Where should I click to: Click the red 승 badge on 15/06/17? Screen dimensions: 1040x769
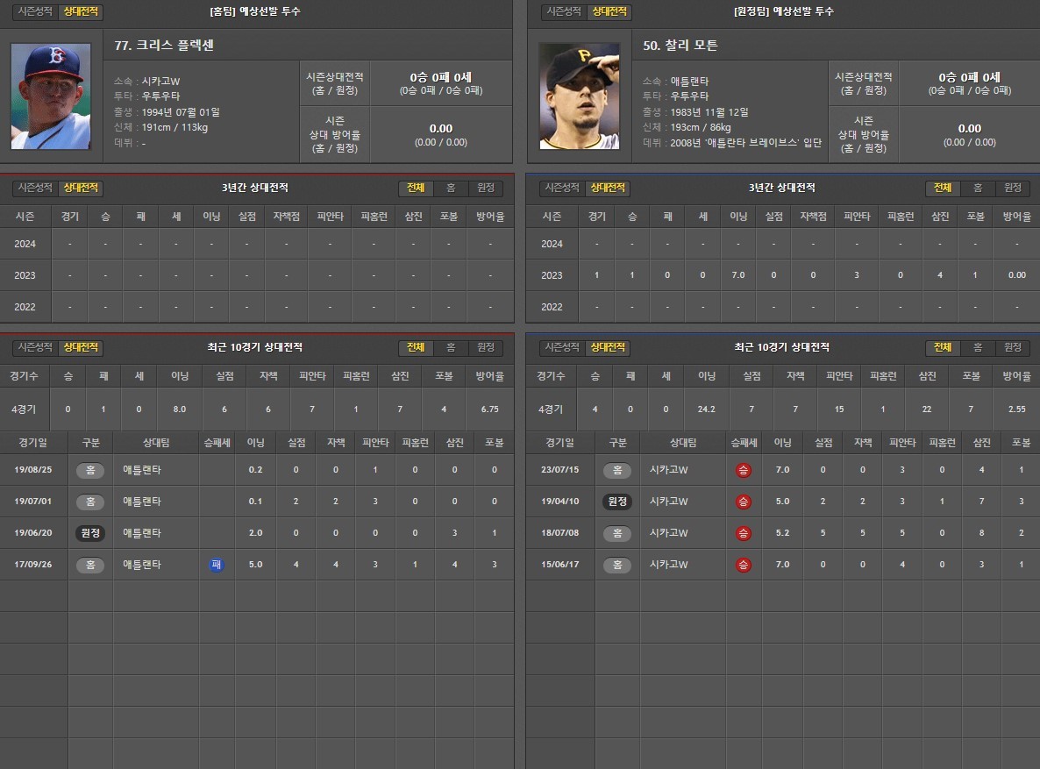coord(744,565)
